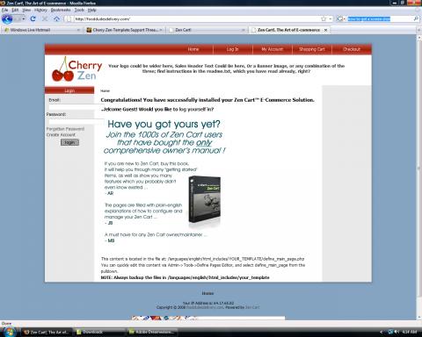Switch to the Zen Cart! tab
The height and width of the screenshot is (337, 422).
[207, 30]
